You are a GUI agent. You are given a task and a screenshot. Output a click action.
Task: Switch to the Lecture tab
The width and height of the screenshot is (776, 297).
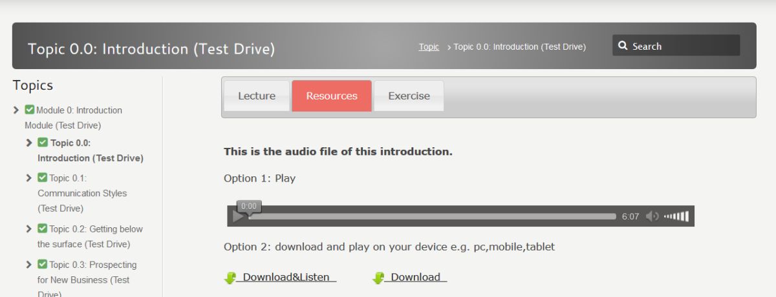pyautogui.click(x=257, y=96)
